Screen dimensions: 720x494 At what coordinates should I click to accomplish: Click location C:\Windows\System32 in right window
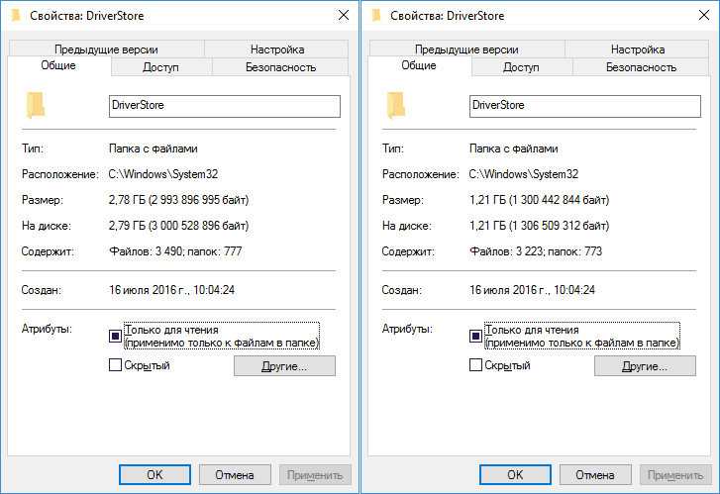[x=524, y=174]
